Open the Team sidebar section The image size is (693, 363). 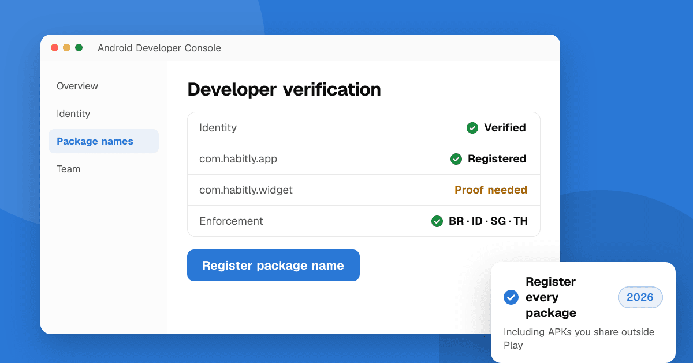103,169
